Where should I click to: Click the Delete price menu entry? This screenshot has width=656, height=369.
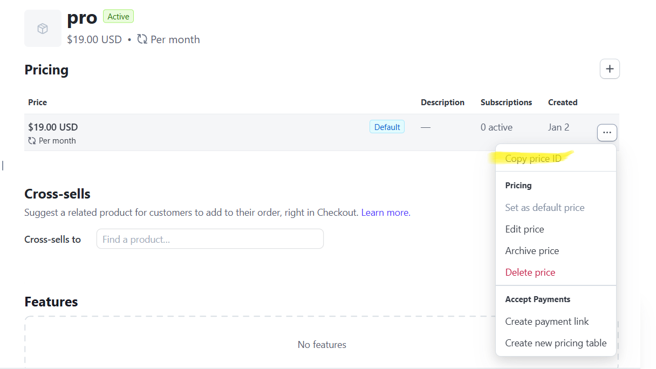530,272
